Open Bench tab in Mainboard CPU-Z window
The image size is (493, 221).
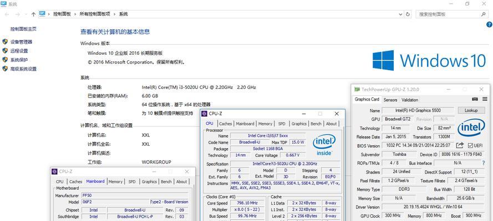[x=166, y=182]
